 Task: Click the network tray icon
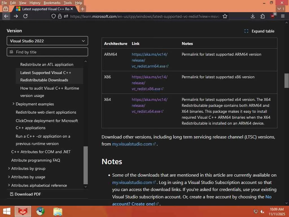(x=256, y=211)
